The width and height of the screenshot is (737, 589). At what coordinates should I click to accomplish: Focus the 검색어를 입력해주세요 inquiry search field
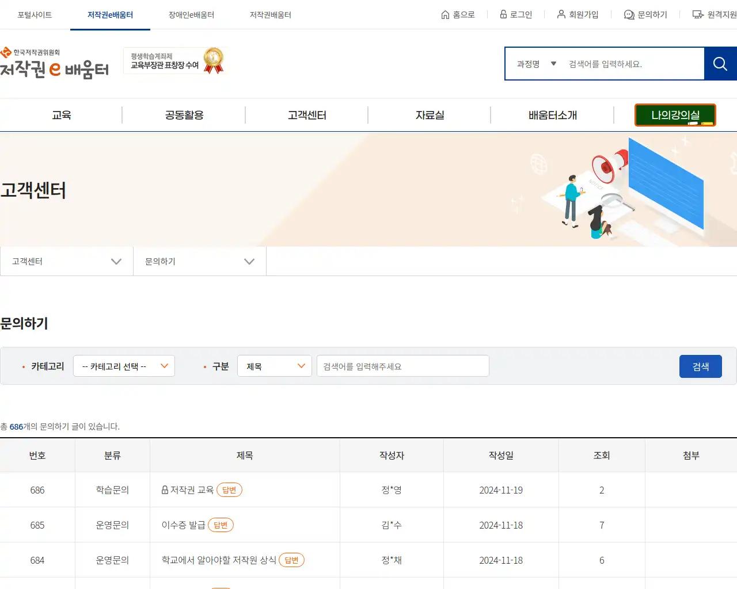(403, 366)
